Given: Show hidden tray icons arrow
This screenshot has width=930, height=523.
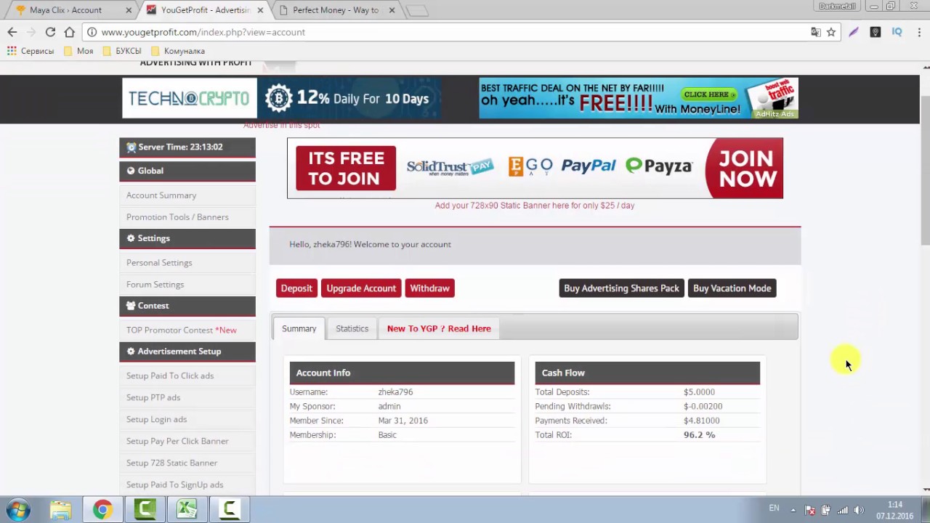Looking at the screenshot, I should (793, 510).
